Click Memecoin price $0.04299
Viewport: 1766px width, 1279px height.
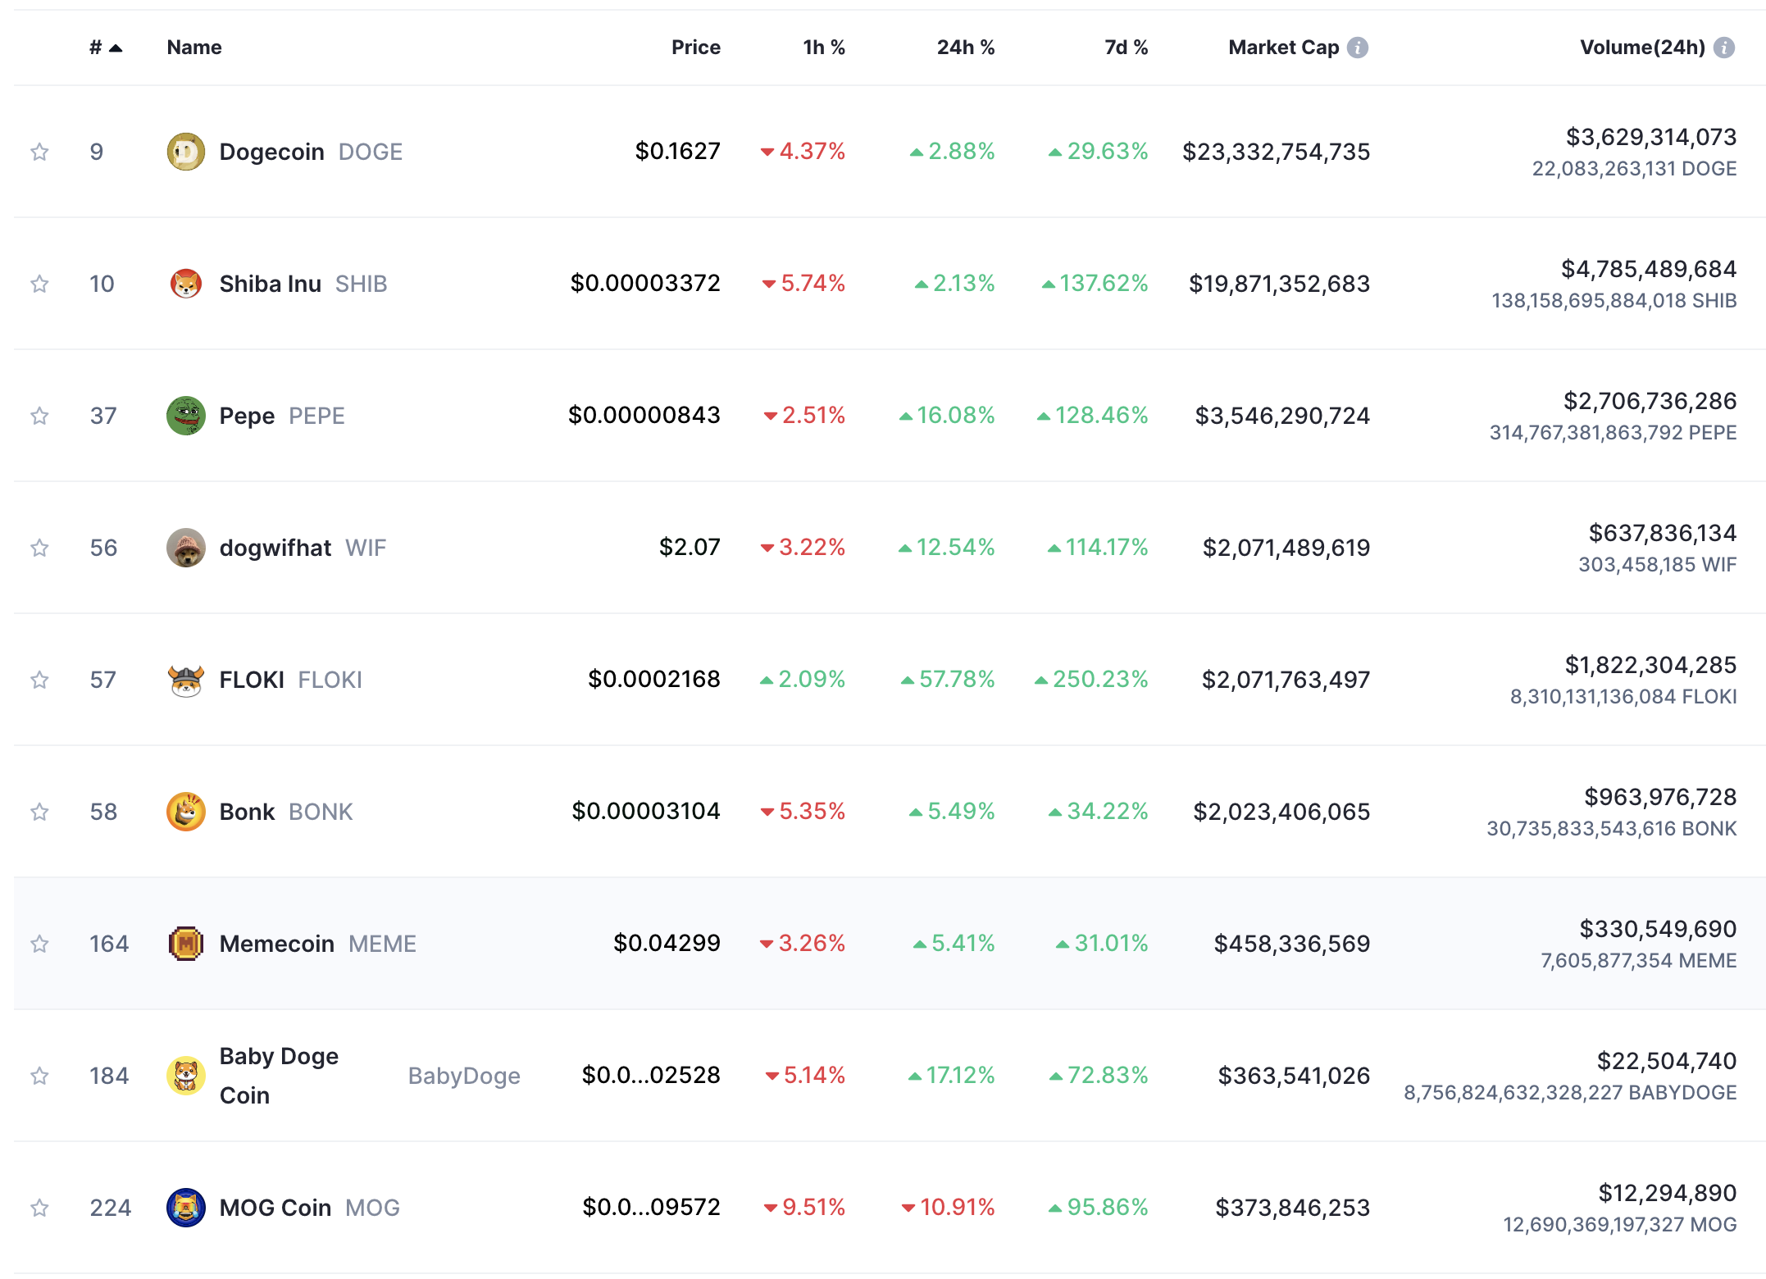point(667,944)
